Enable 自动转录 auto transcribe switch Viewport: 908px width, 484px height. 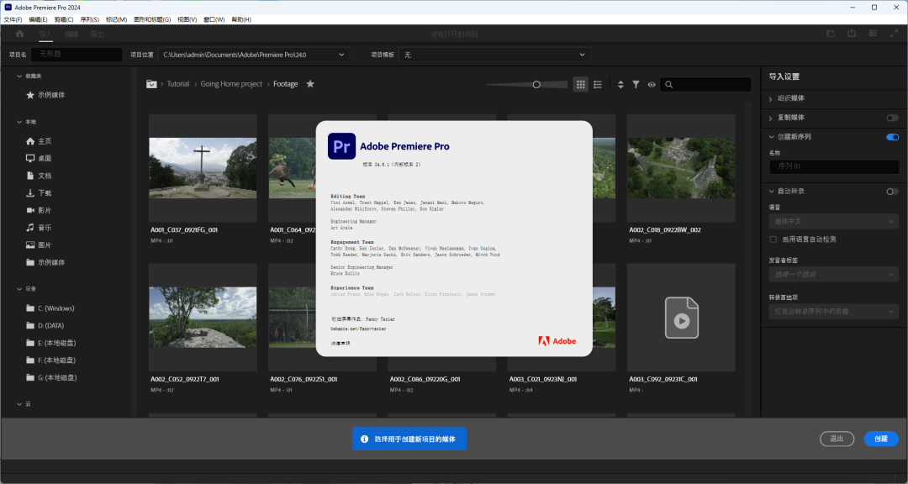click(892, 192)
